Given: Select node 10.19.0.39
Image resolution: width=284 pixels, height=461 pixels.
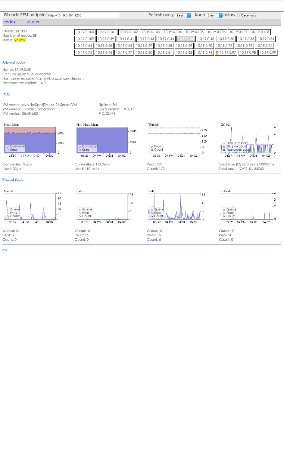Looking at the screenshot, I should (106, 39).
